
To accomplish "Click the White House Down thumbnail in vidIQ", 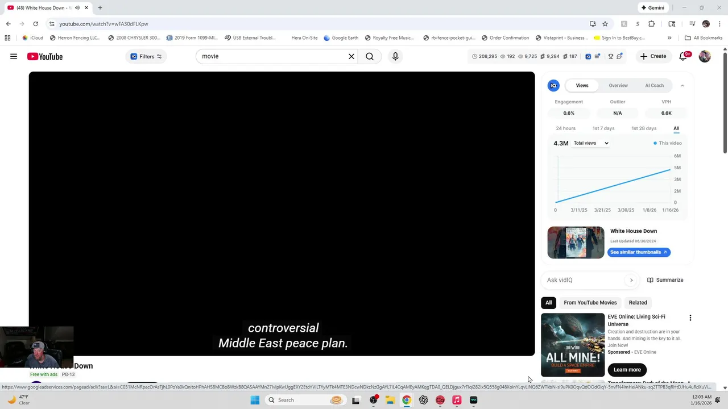I will [576, 243].
